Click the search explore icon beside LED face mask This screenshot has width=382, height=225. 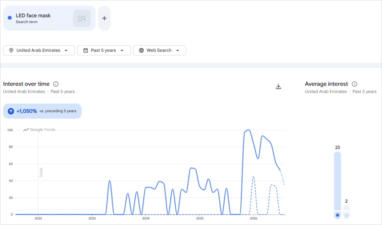coord(82,18)
